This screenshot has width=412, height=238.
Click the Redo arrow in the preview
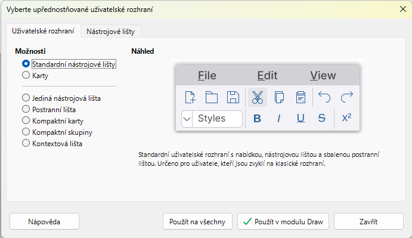click(x=347, y=97)
